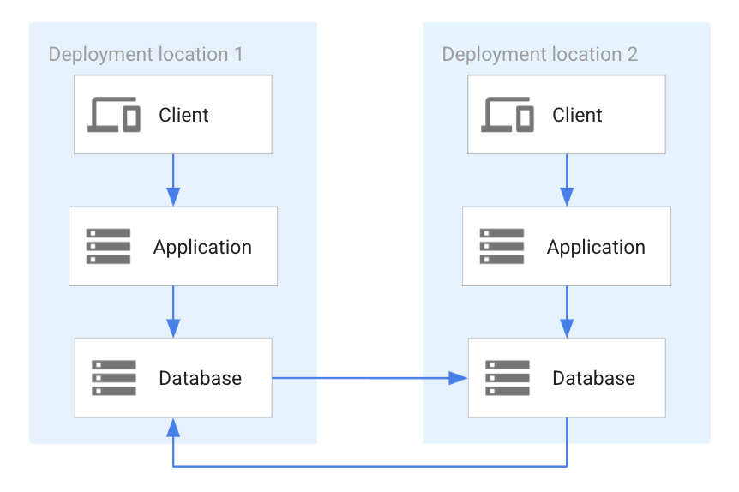Click 'Database' label in location 1

pyautogui.click(x=200, y=378)
